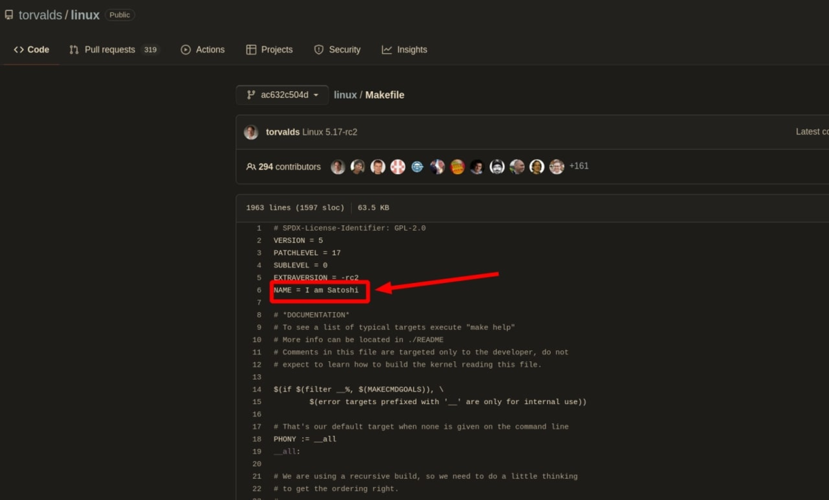Select line number 1
The height and width of the screenshot is (500, 829).
tap(259, 228)
